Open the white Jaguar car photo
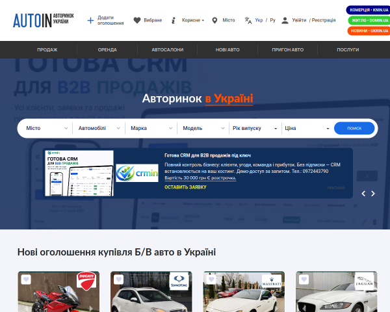This screenshot has width=390, height=312. (x=337, y=296)
